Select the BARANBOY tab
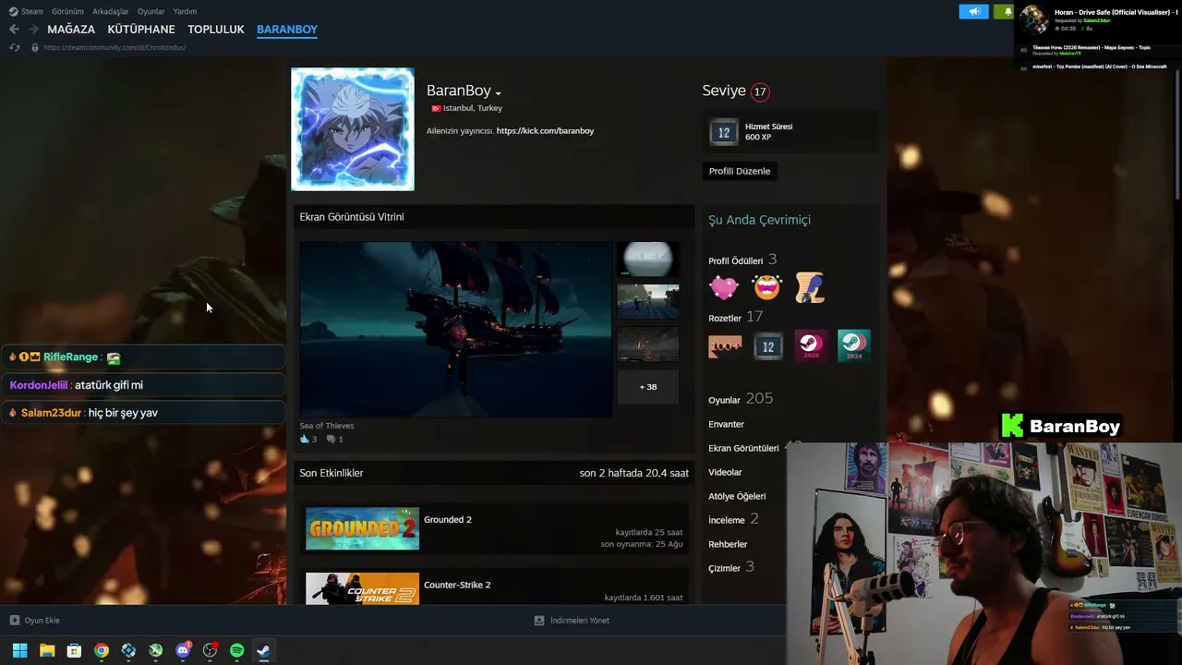Image resolution: width=1182 pixels, height=665 pixels. pyautogui.click(x=287, y=30)
